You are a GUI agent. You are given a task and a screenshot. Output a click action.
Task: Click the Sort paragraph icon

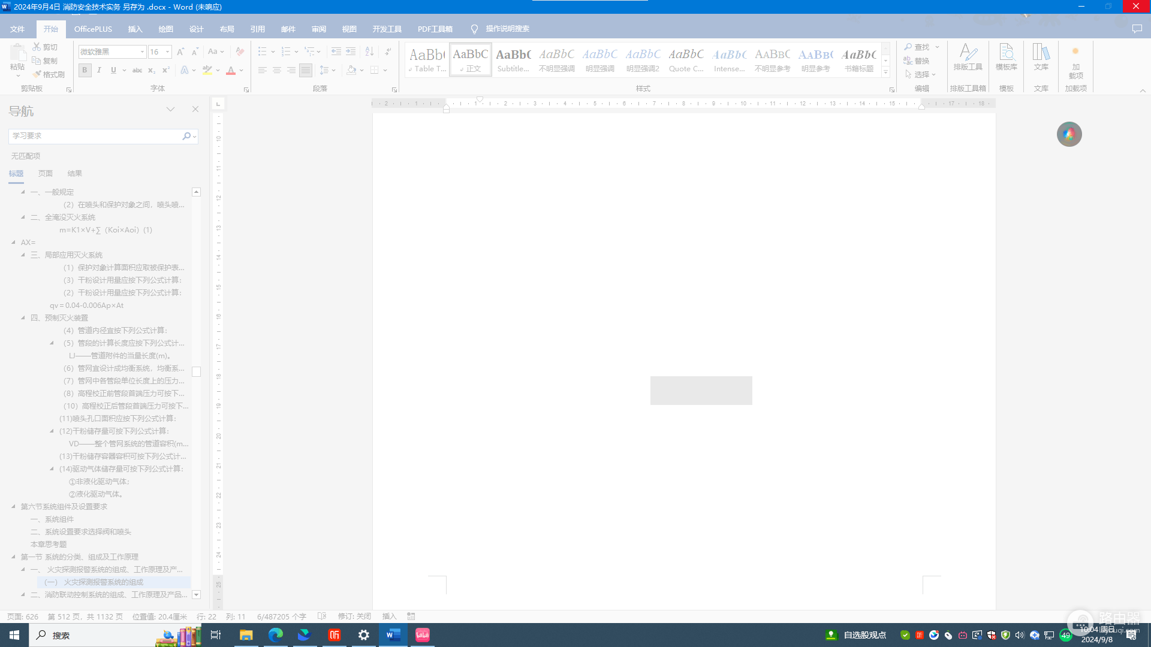(369, 52)
